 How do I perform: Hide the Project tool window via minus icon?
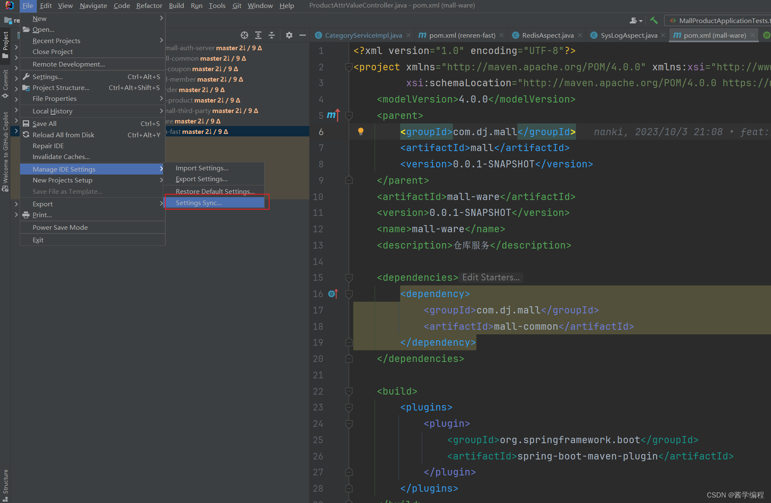pyautogui.click(x=303, y=35)
